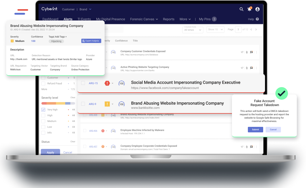This screenshot has width=306, height=188.
Task: Check the High severity filter
Action: [43, 116]
